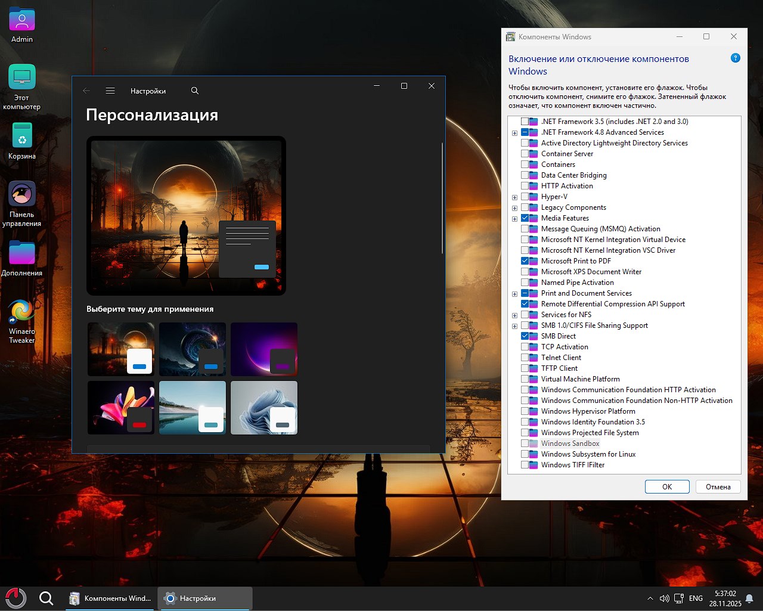Click the Отмена button
The width and height of the screenshot is (763, 611).
pyautogui.click(x=718, y=487)
